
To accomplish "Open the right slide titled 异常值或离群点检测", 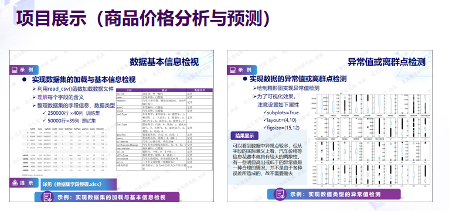I will pyautogui.click(x=329, y=126).
